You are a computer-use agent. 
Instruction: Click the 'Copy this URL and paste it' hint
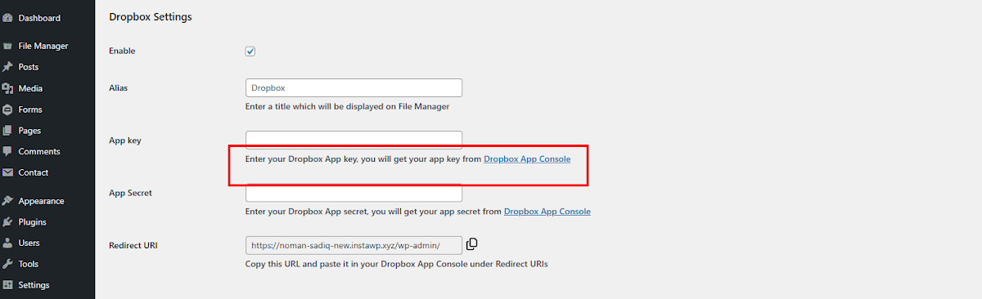[x=396, y=264]
